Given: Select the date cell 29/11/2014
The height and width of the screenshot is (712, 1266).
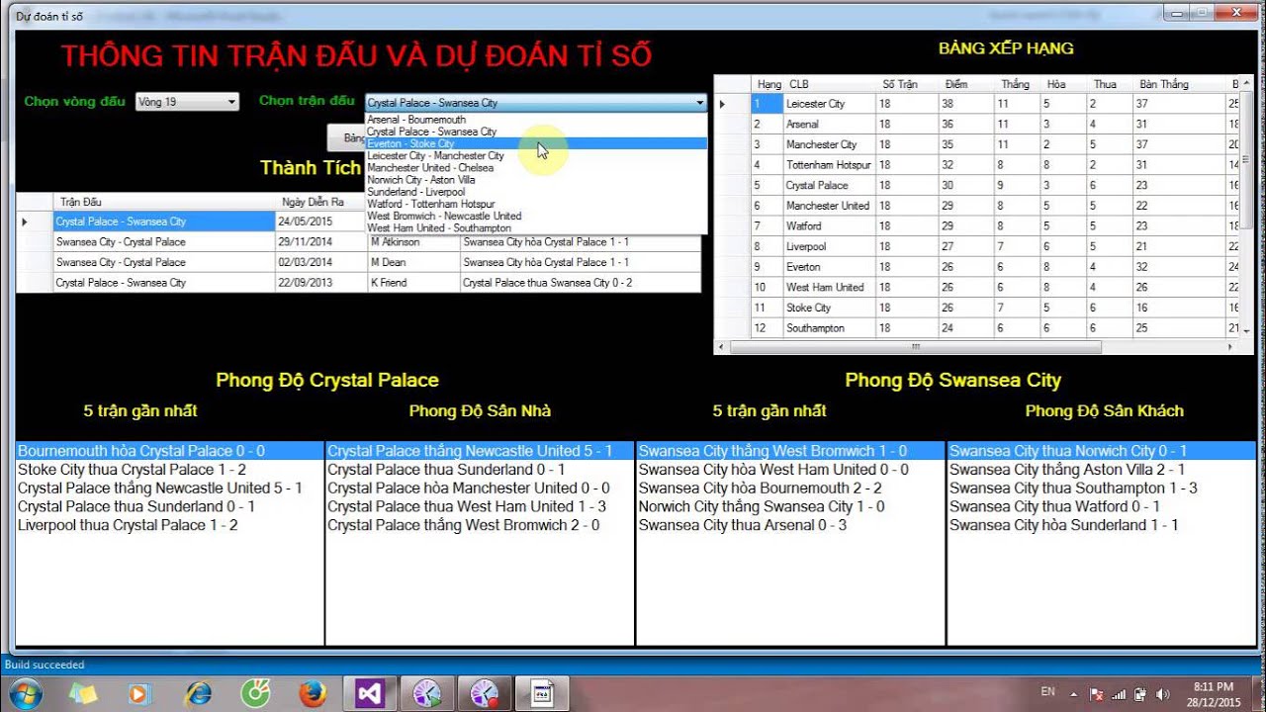Looking at the screenshot, I should point(320,242).
